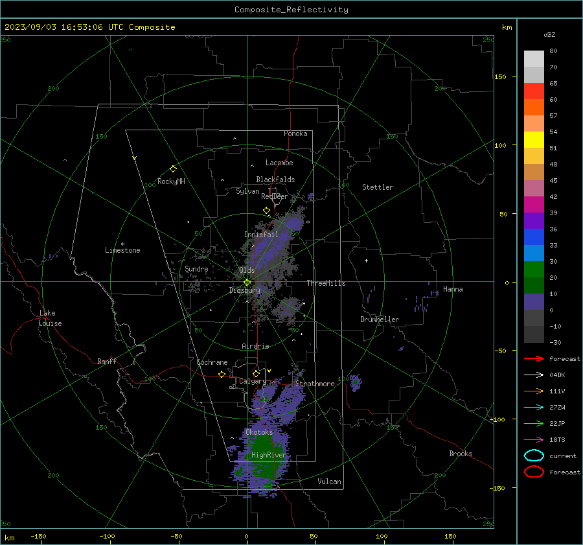This screenshot has width=583, height=545.
Task: Select the orange 111V arrow legend icon
Action: point(534,391)
